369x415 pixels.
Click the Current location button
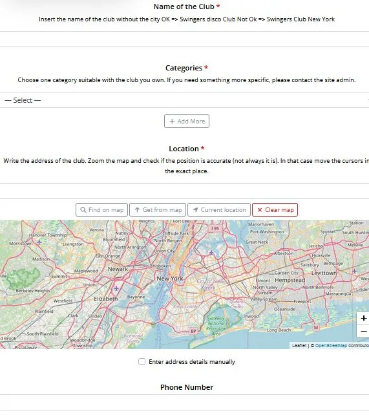coord(219,210)
